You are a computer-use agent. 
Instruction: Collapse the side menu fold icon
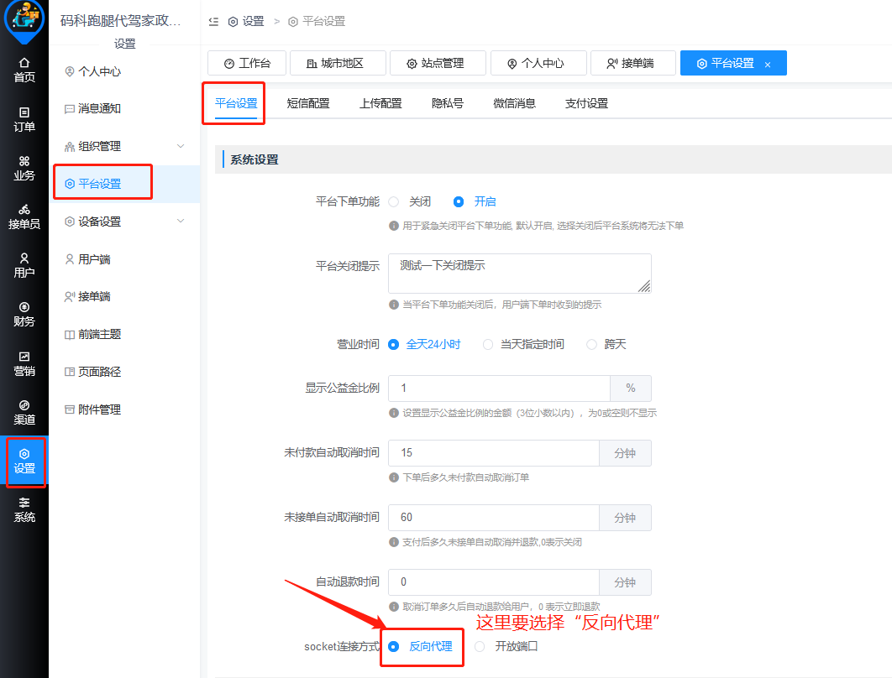pyautogui.click(x=214, y=22)
